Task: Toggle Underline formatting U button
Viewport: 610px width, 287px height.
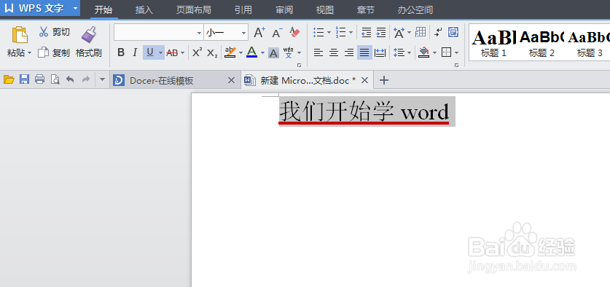Action: click(150, 52)
